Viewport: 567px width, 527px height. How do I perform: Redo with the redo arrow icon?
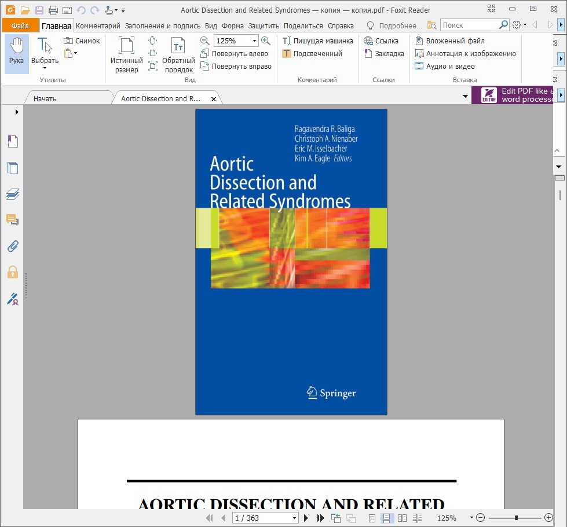95,10
